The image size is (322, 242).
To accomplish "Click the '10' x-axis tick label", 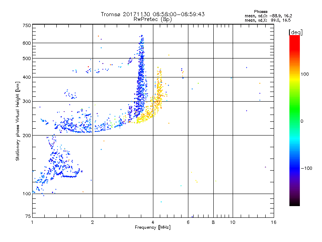I will [x=233, y=222].
